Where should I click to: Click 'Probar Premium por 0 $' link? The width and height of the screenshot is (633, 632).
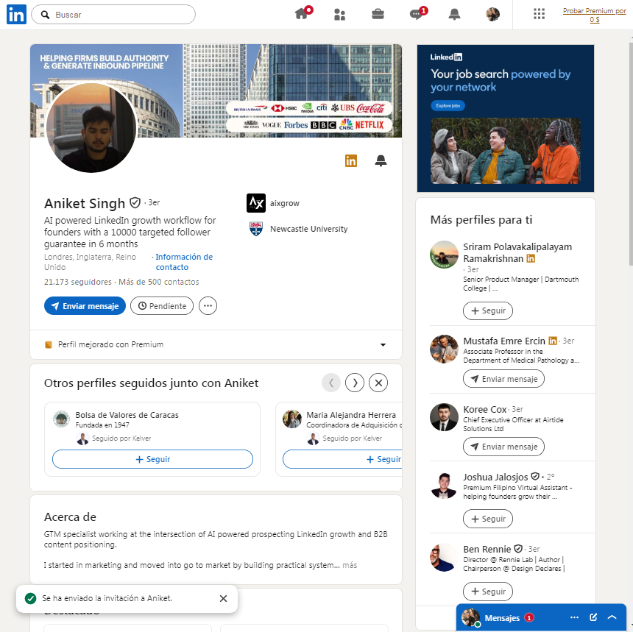594,15
